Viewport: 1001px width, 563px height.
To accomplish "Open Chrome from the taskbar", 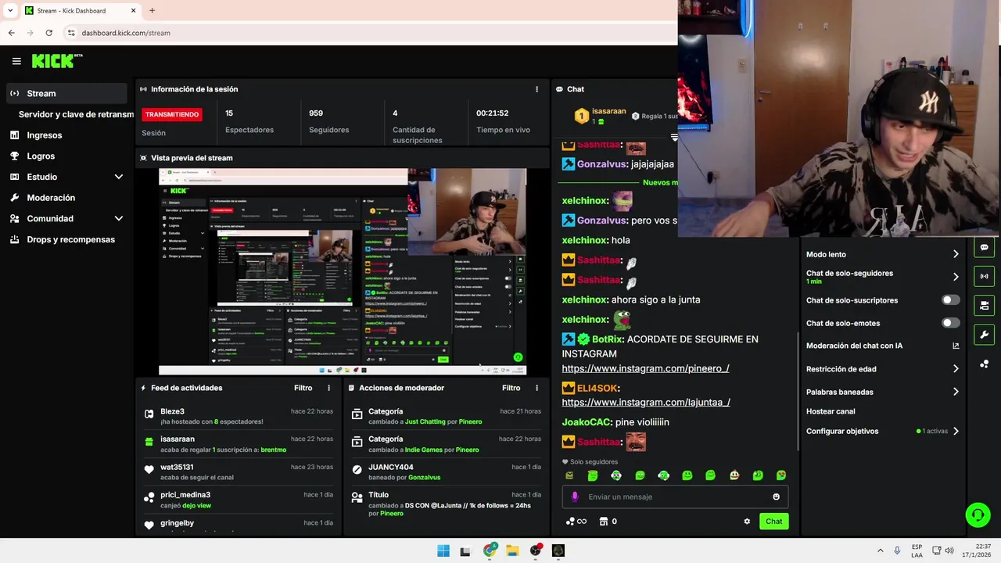I will (x=490, y=550).
